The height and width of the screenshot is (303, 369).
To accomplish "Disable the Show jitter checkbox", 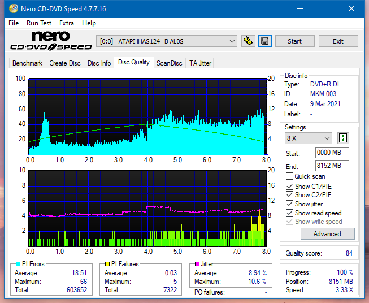I will tap(289, 204).
